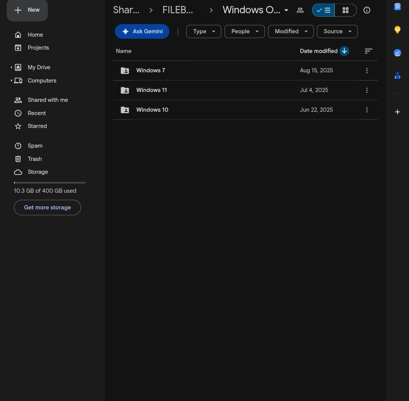
Task: Open the Trash
Action: 35,159
